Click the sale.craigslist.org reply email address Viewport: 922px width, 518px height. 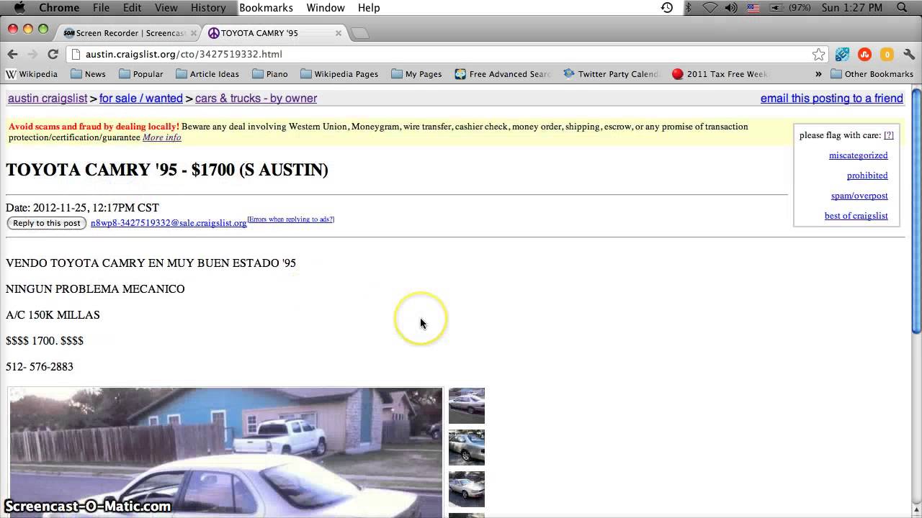pyautogui.click(x=169, y=223)
